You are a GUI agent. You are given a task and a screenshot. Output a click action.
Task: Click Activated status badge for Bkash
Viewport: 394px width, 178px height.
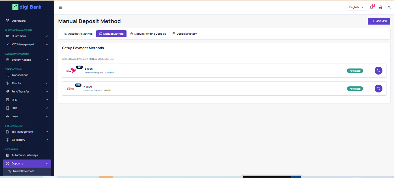(x=355, y=71)
